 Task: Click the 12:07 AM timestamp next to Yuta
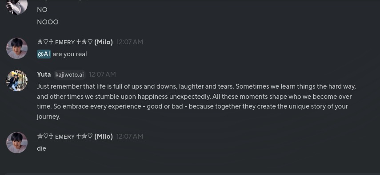point(102,74)
